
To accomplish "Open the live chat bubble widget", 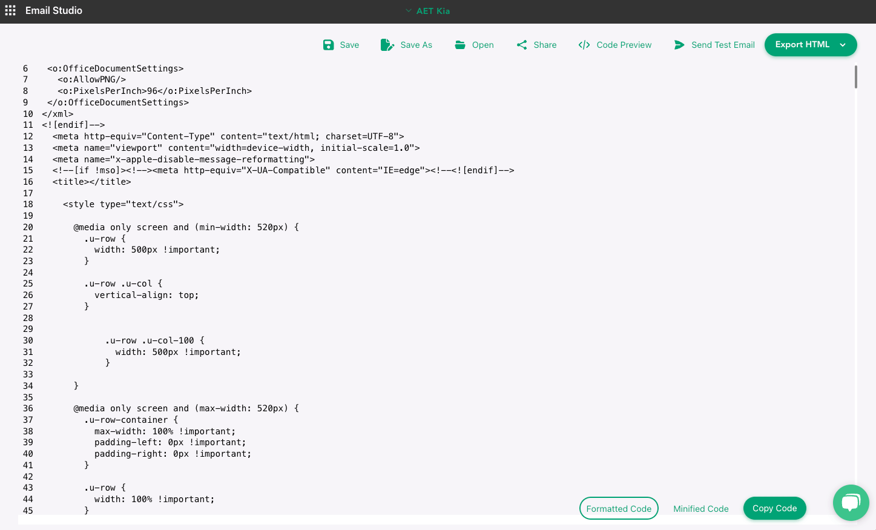I will click(851, 503).
